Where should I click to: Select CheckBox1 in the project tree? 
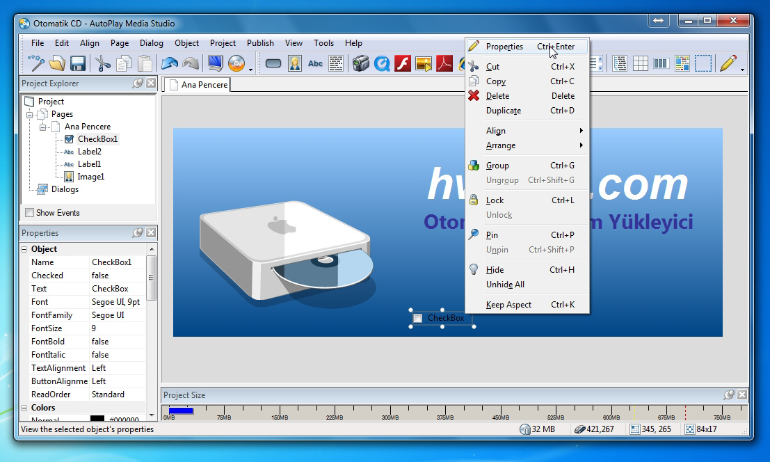(x=97, y=139)
